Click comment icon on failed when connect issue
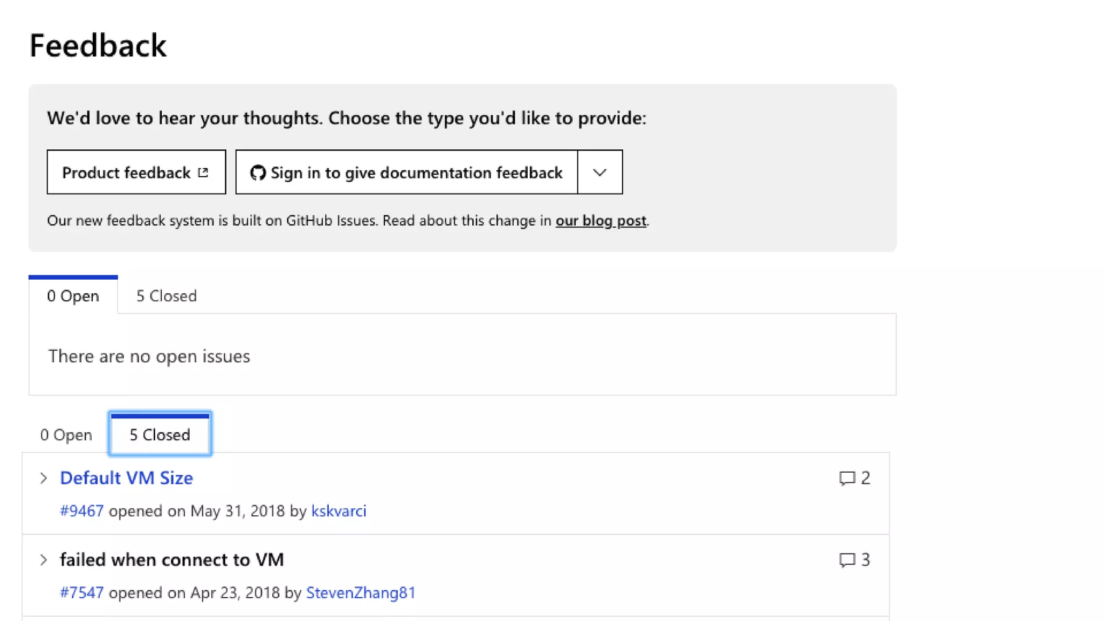1104x621 pixels. [847, 560]
